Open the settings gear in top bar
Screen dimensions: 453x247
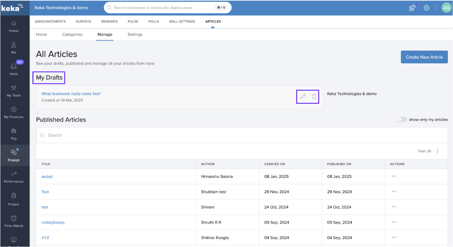[x=426, y=8]
